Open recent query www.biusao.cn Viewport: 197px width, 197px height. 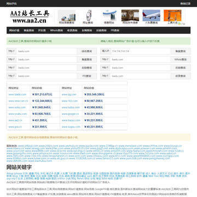(173, 146)
